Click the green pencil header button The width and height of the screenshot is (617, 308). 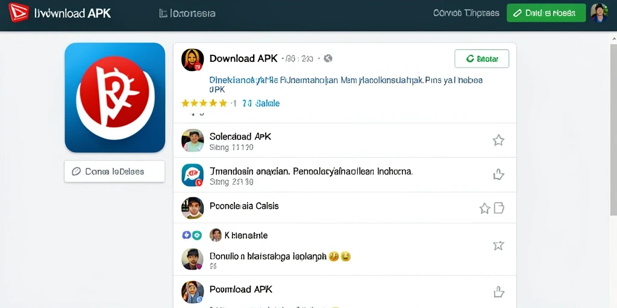(546, 13)
